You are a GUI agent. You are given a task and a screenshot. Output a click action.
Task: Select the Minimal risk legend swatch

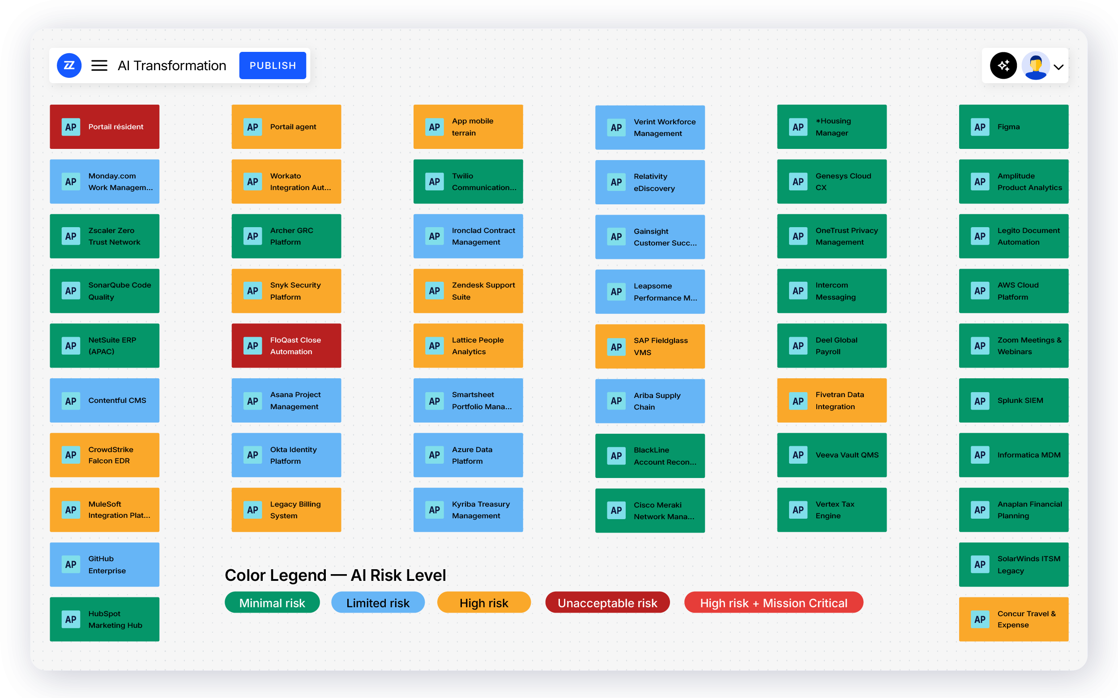coord(272,602)
